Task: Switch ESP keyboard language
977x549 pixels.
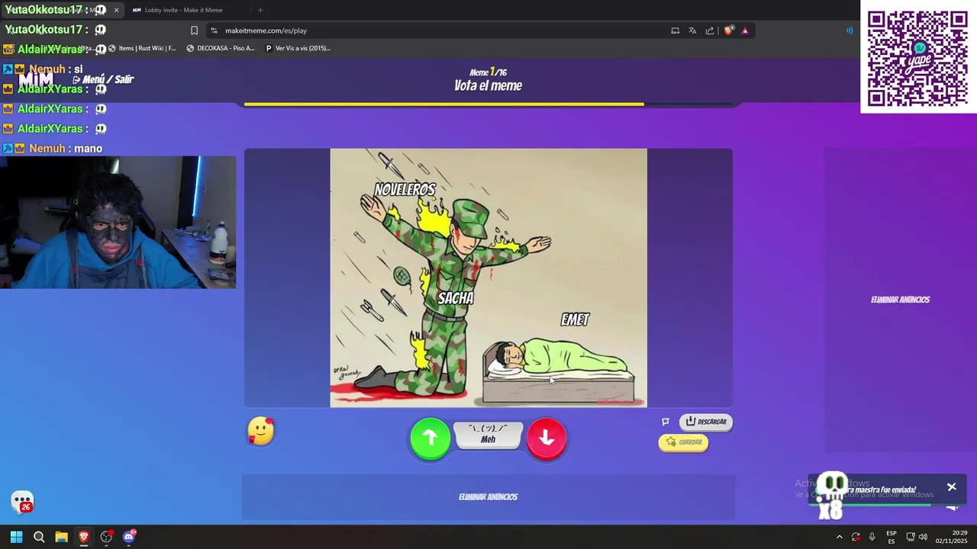Action: pyautogui.click(x=892, y=537)
